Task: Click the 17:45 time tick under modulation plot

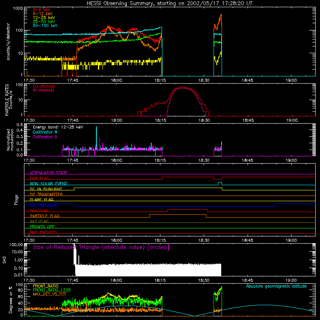Action: tap(73, 160)
